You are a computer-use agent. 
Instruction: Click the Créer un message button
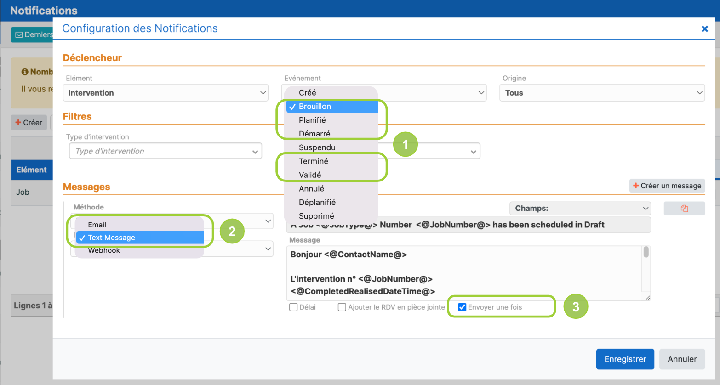(x=667, y=186)
